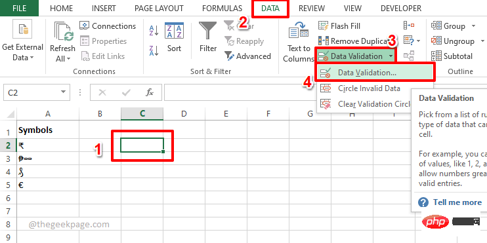Select the entire sheet corner button
The height and width of the screenshot is (243, 487).
(x=9, y=114)
